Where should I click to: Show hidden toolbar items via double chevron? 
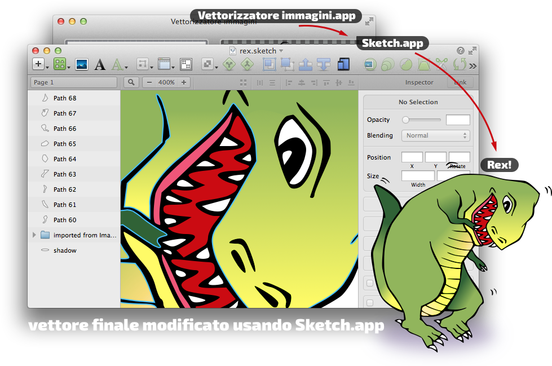tap(472, 65)
